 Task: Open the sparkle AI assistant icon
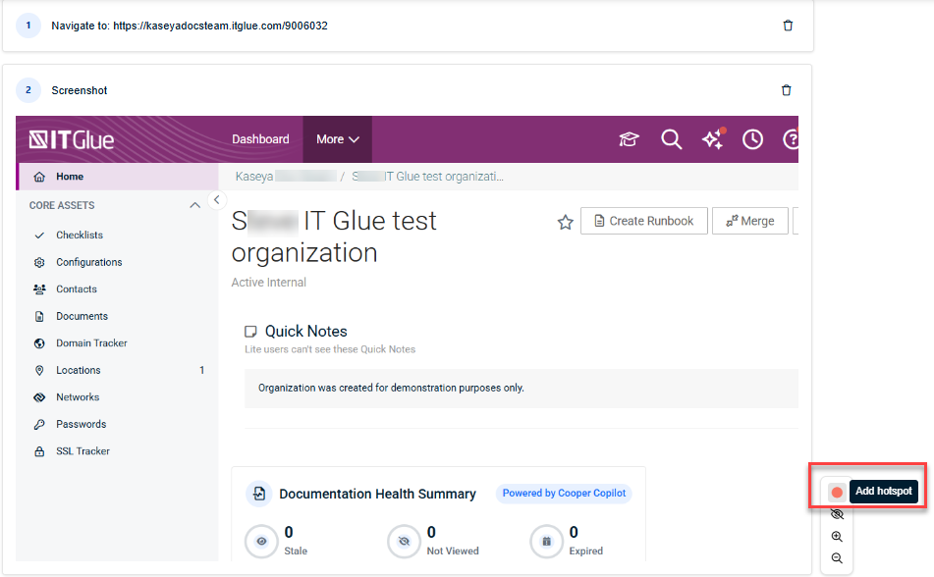pos(713,139)
